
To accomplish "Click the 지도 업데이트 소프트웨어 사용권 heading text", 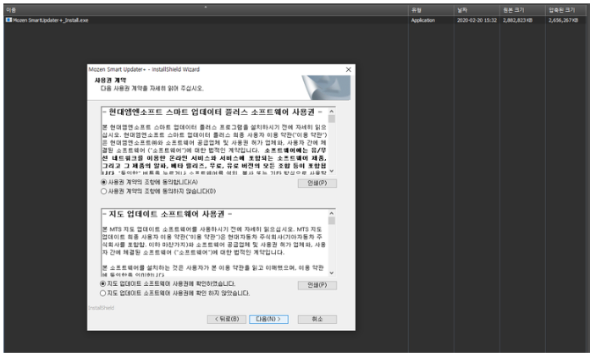I will point(167,214).
